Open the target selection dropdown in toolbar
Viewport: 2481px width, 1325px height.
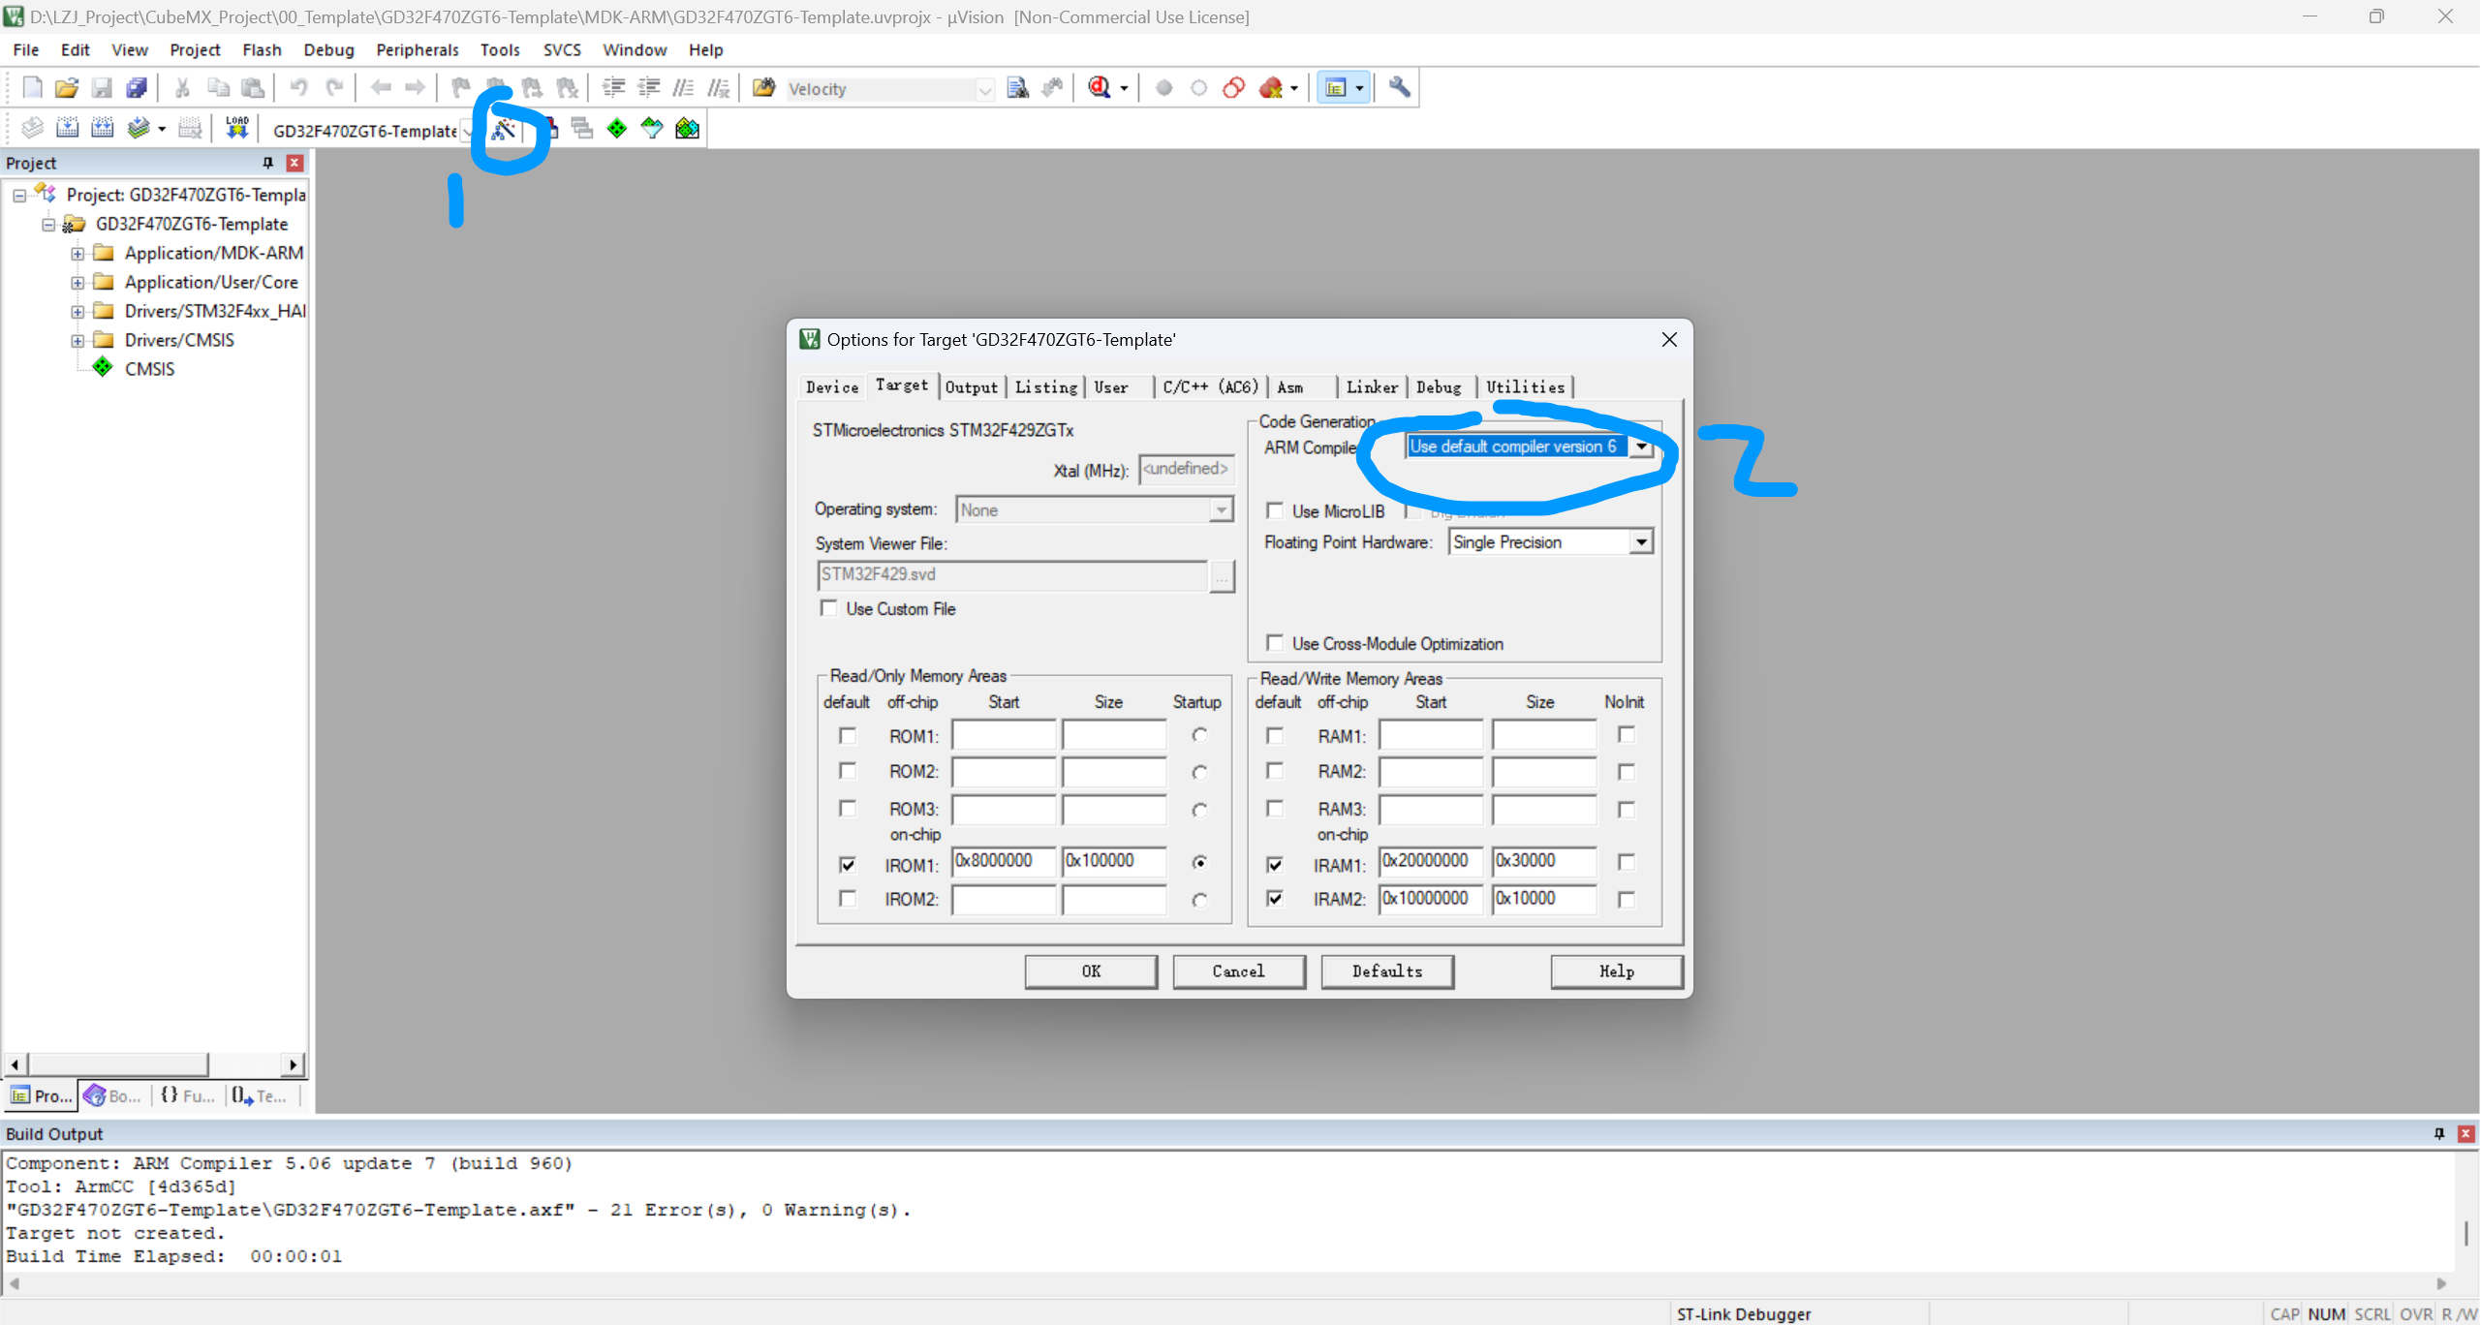pos(468,131)
